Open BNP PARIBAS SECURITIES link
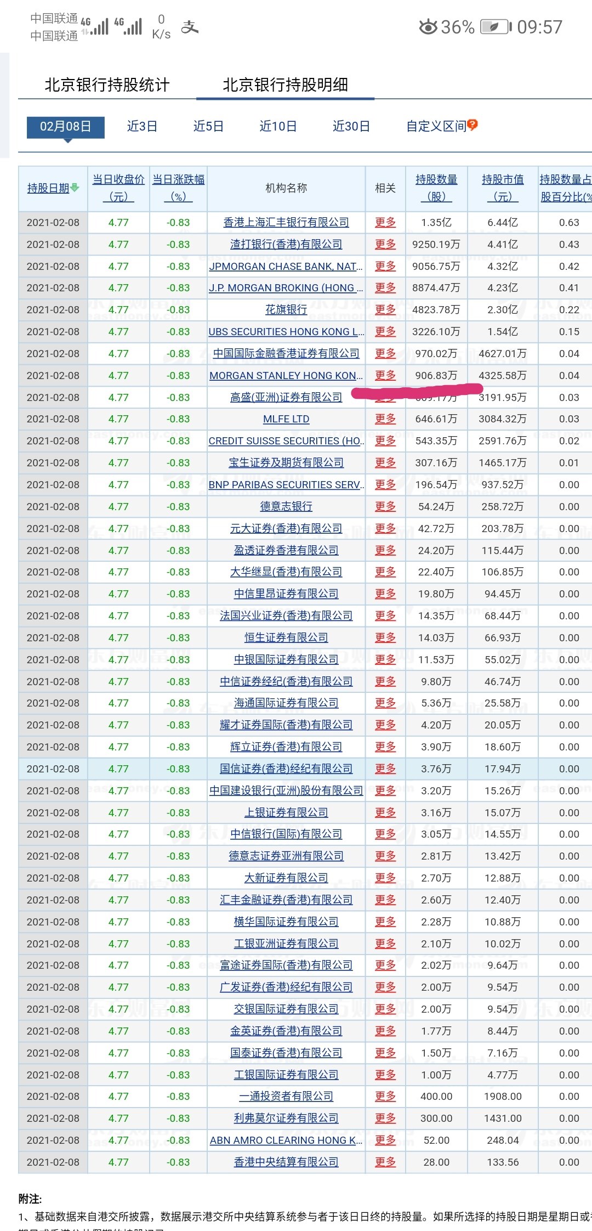The height and width of the screenshot is (1231, 592). coord(286,485)
